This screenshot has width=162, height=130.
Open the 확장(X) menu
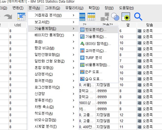[94, 8]
